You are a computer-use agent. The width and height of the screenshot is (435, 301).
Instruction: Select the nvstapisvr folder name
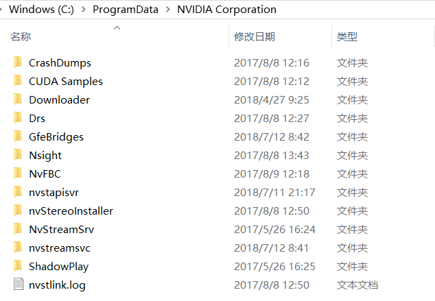(54, 193)
